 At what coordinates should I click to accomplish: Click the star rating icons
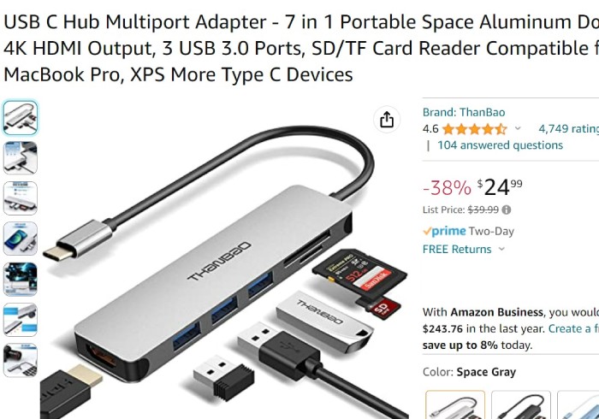pos(474,129)
